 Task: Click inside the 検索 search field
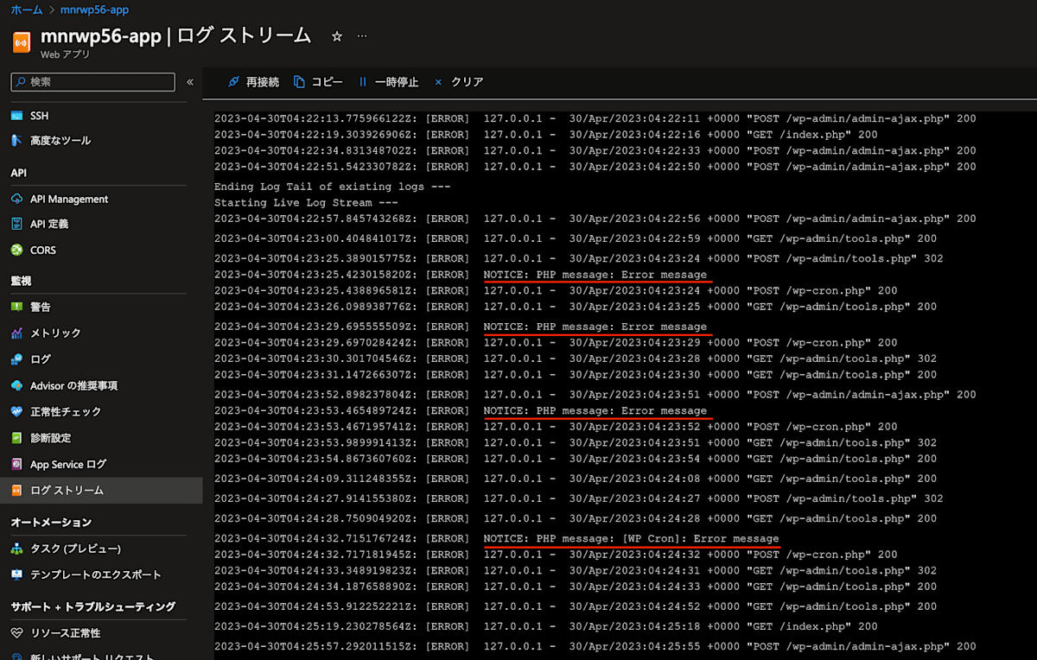(x=91, y=82)
